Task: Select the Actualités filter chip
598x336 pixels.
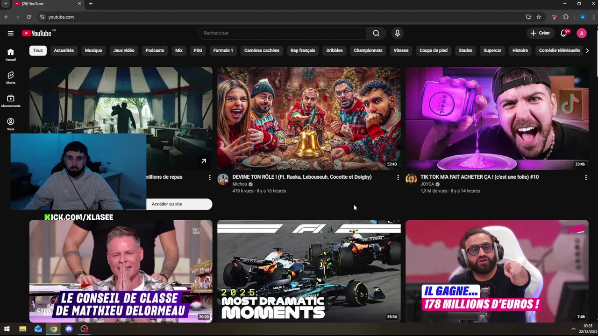Action: (x=64, y=50)
